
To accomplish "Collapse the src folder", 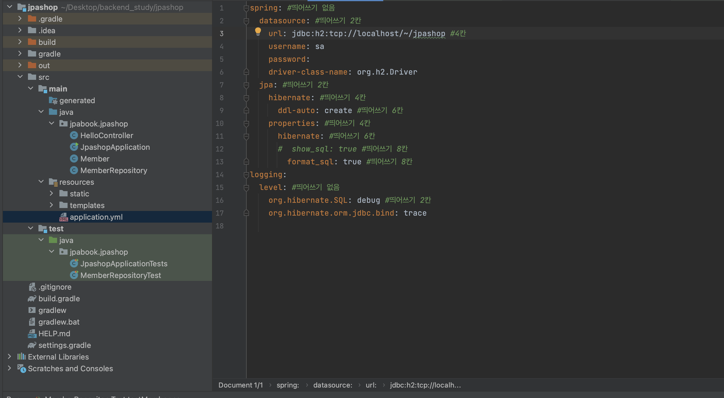I will pyautogui.click(x=20, y=77).
